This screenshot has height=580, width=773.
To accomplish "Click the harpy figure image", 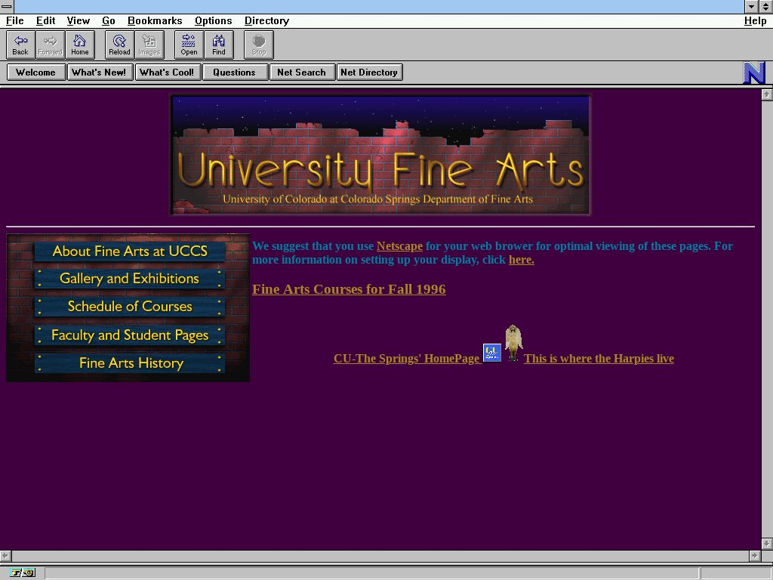I will point(513,342).
